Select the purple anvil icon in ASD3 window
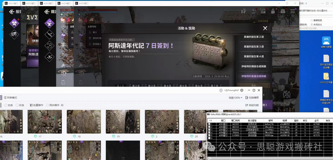The height and width of the screenshot is (160, 333). click(49, 23)
